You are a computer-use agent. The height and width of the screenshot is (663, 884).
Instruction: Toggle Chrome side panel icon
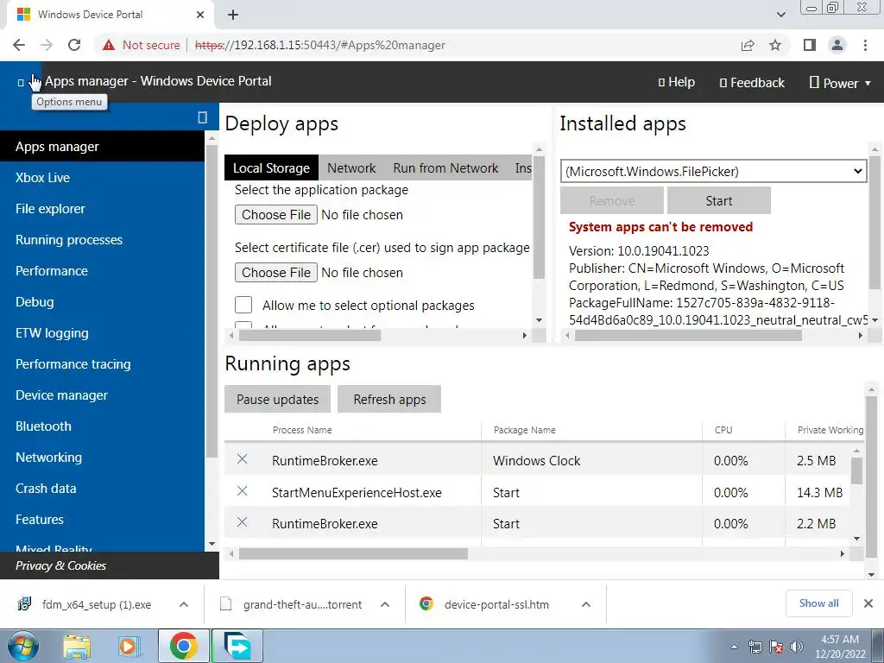809,45
